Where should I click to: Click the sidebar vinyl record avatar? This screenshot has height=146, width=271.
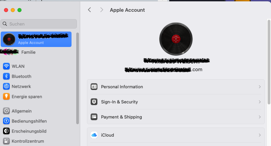pyautogui.click(x=9, y=39)
